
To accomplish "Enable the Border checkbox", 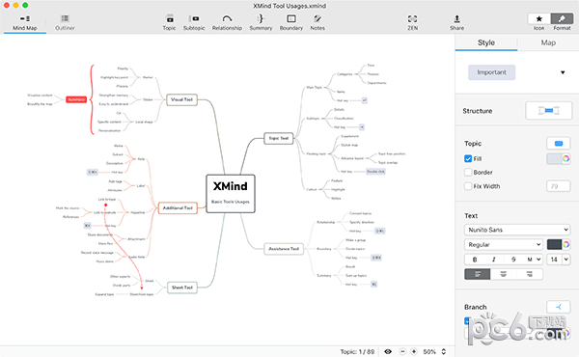I will [x=468, y=172].
